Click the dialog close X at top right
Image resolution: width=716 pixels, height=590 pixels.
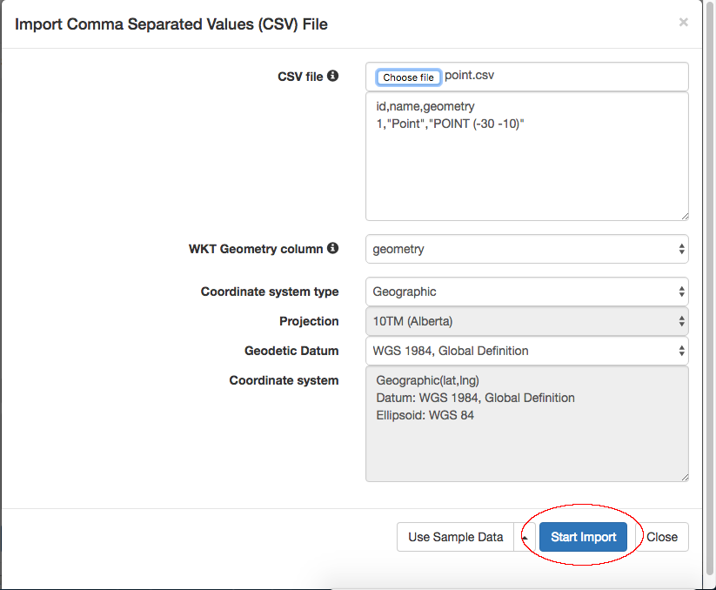pyautogui.click(x=684, y=22)
